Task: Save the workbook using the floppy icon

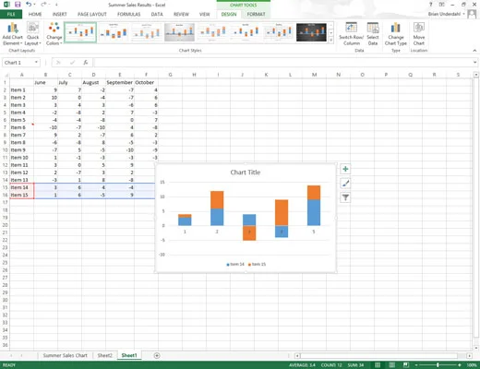Action: coord(18,5)
